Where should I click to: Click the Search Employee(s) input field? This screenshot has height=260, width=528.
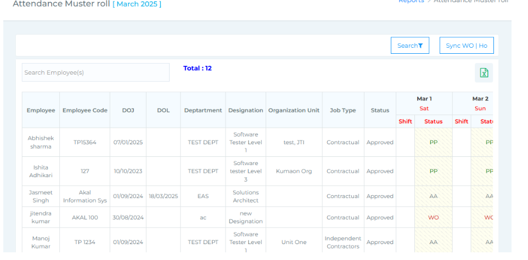click(96, 72)
